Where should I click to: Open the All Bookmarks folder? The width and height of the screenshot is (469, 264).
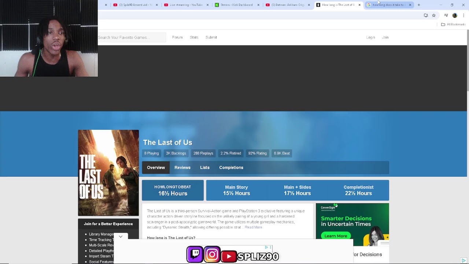[453, 25]
